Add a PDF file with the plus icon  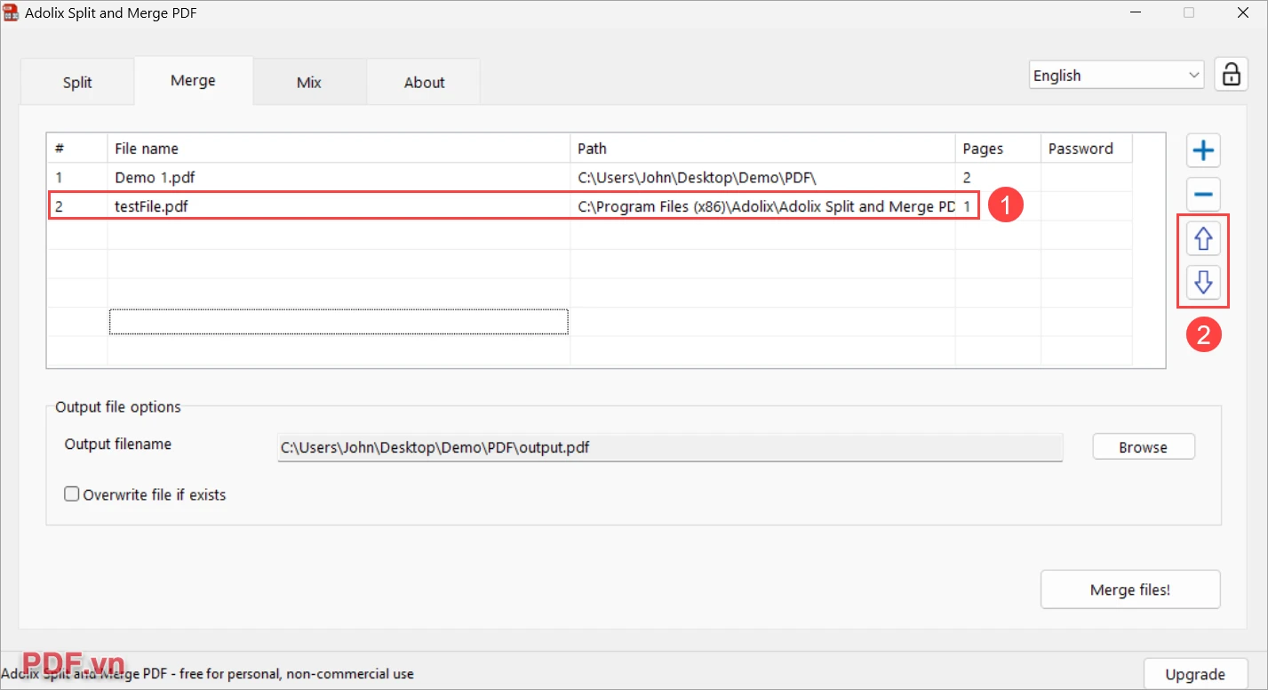[x=1203, y=150]
